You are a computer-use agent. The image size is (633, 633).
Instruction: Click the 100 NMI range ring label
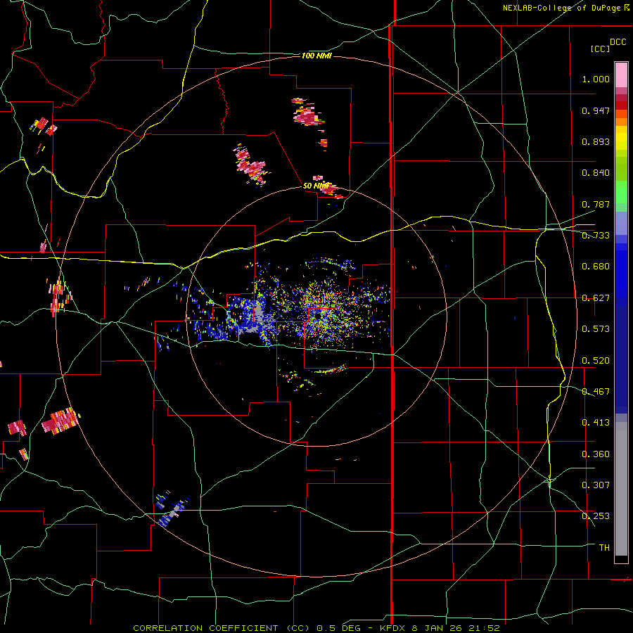pos(316,56)
